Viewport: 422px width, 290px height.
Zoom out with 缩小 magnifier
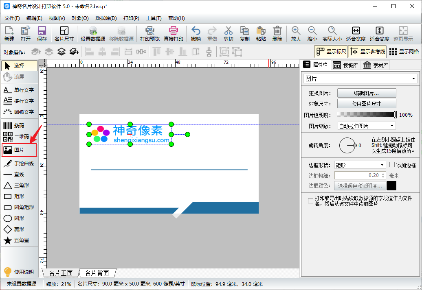(x=312, y=34)
